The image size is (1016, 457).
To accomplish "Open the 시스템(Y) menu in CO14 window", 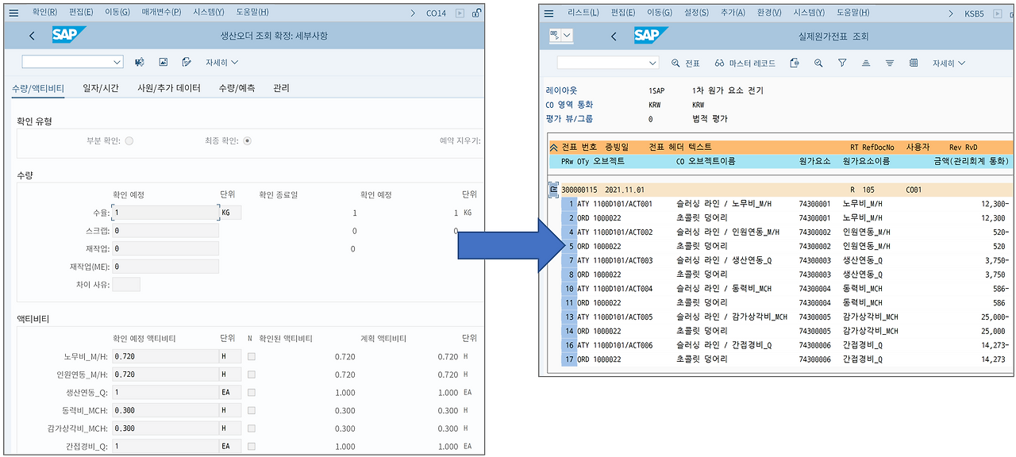I will coord(209,13).
